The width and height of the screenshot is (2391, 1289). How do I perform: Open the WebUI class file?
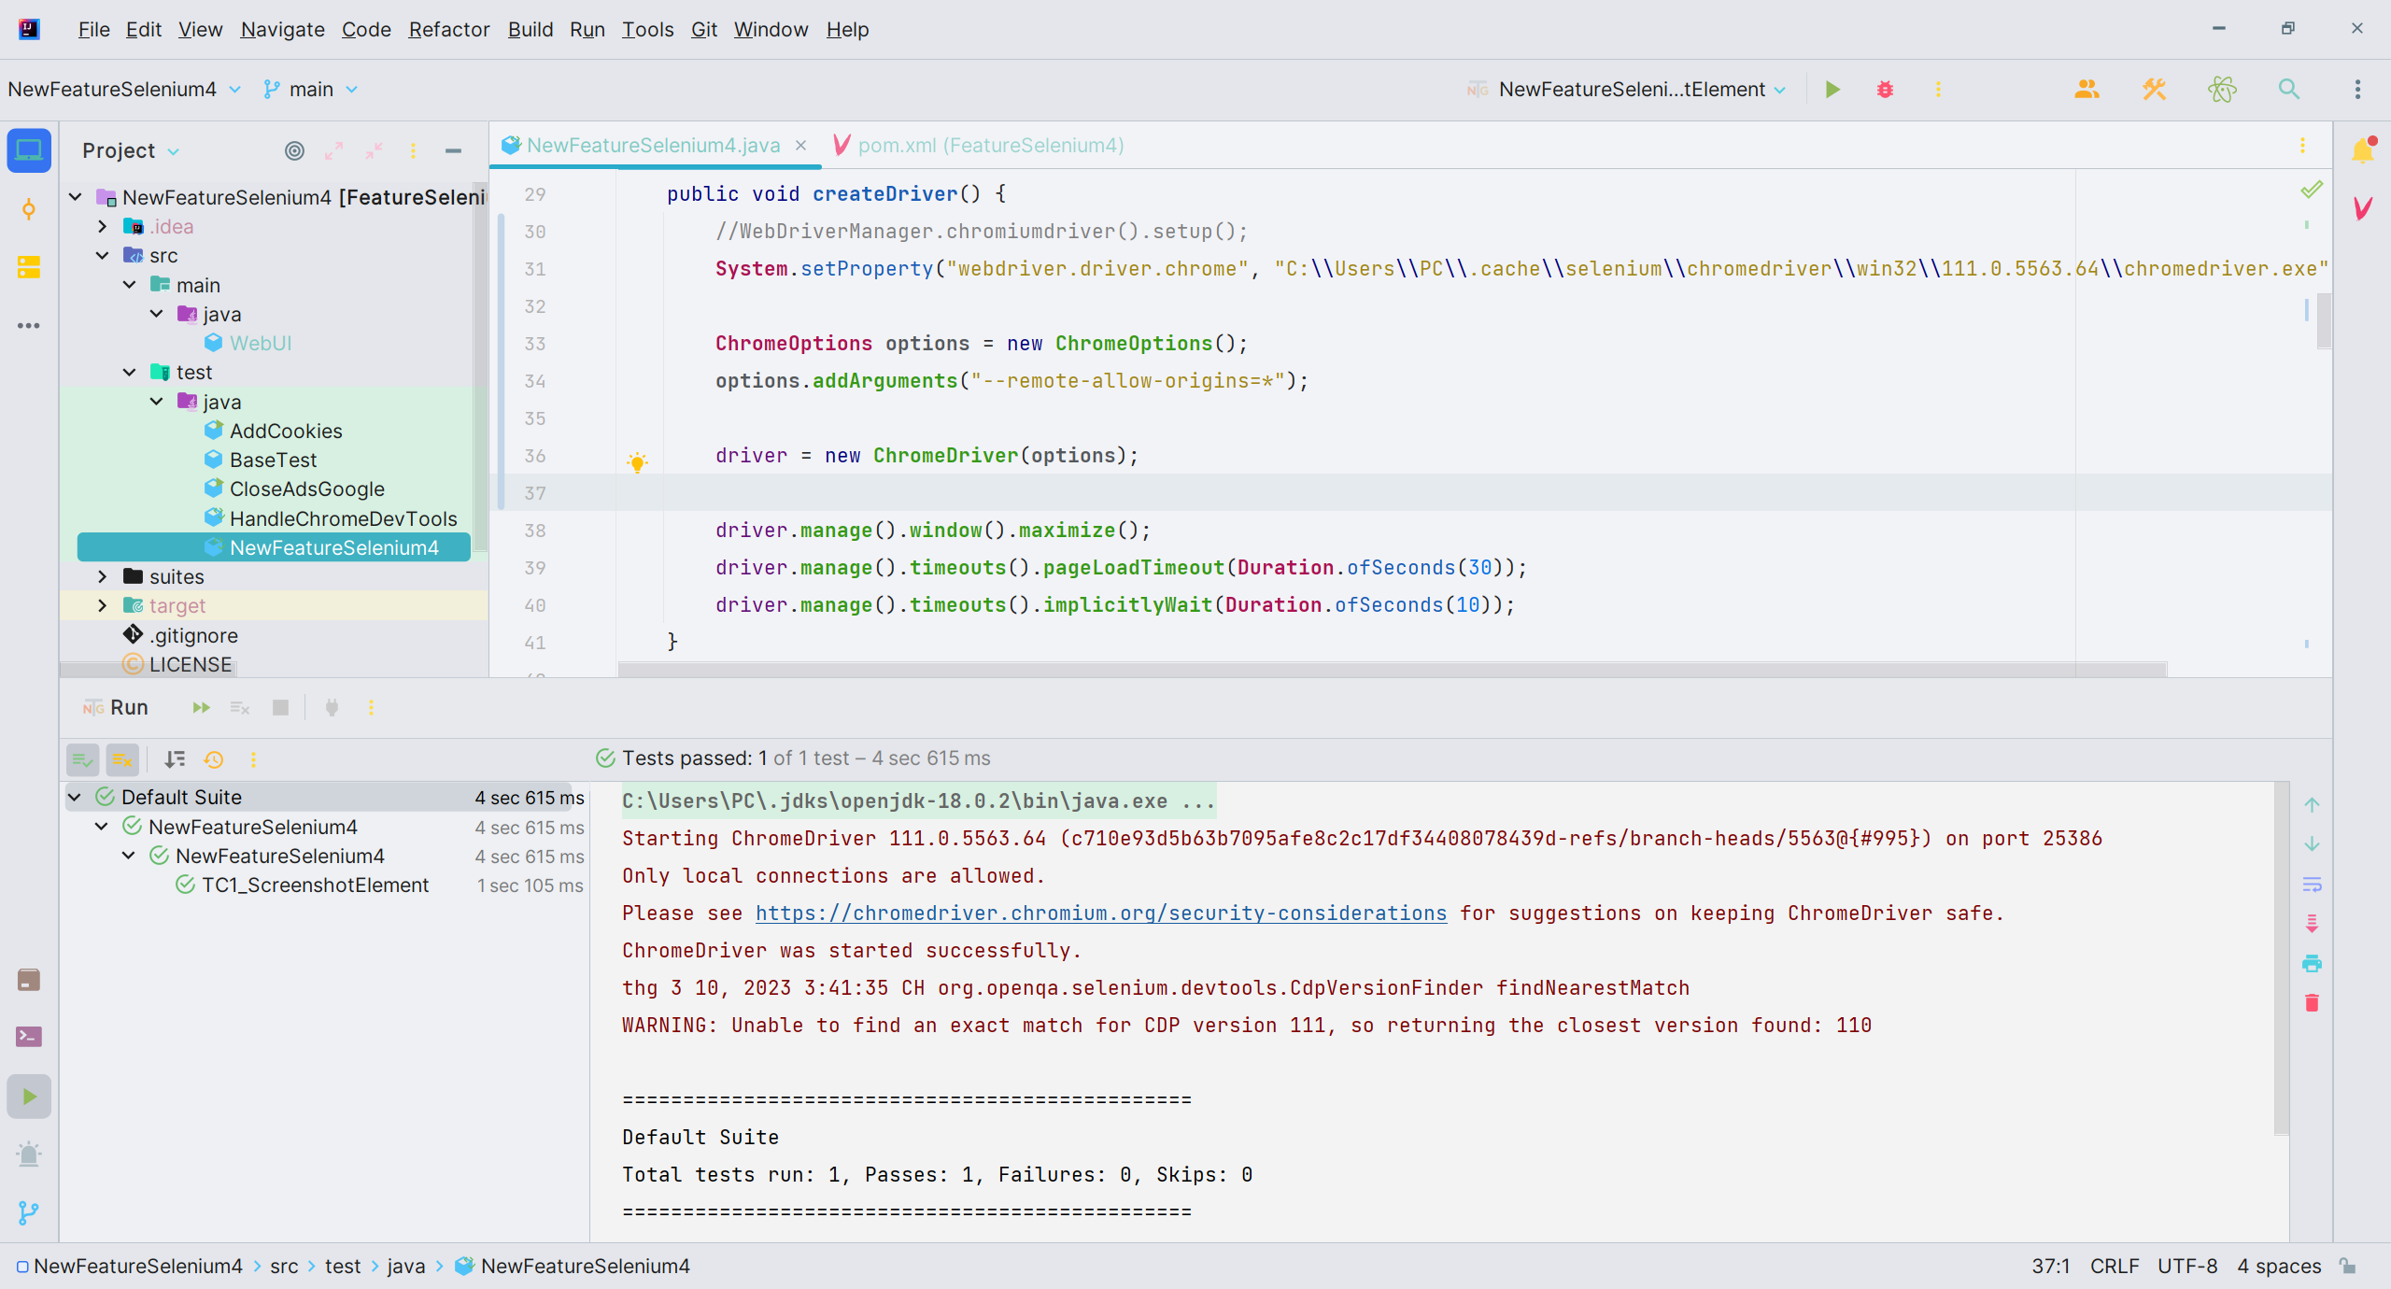click(261, 344)
